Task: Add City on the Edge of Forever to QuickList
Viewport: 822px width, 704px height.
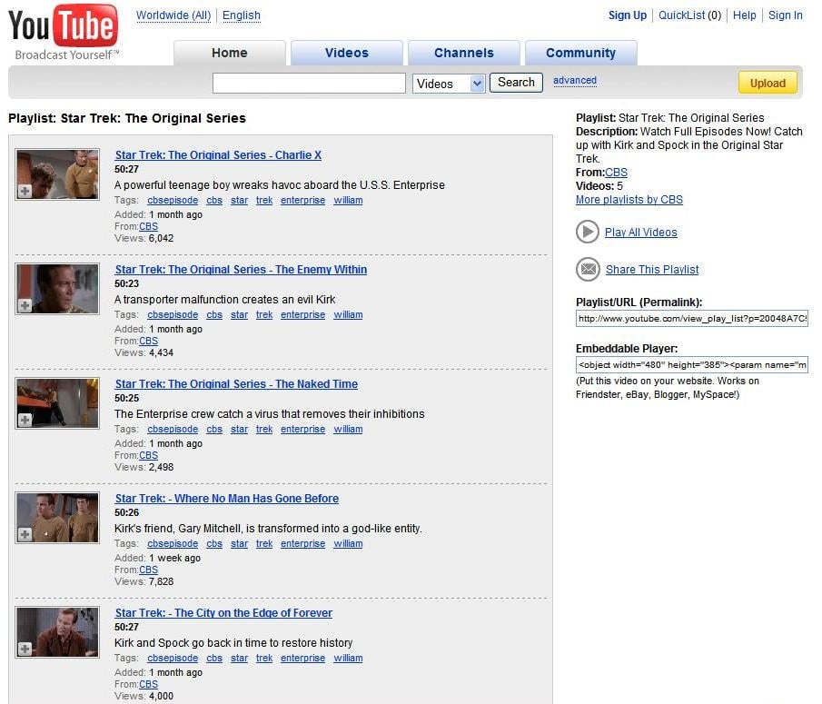Action: [25, 649]
